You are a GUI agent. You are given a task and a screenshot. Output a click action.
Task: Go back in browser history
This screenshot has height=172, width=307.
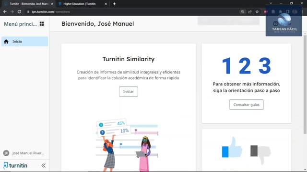coord(5,11)
